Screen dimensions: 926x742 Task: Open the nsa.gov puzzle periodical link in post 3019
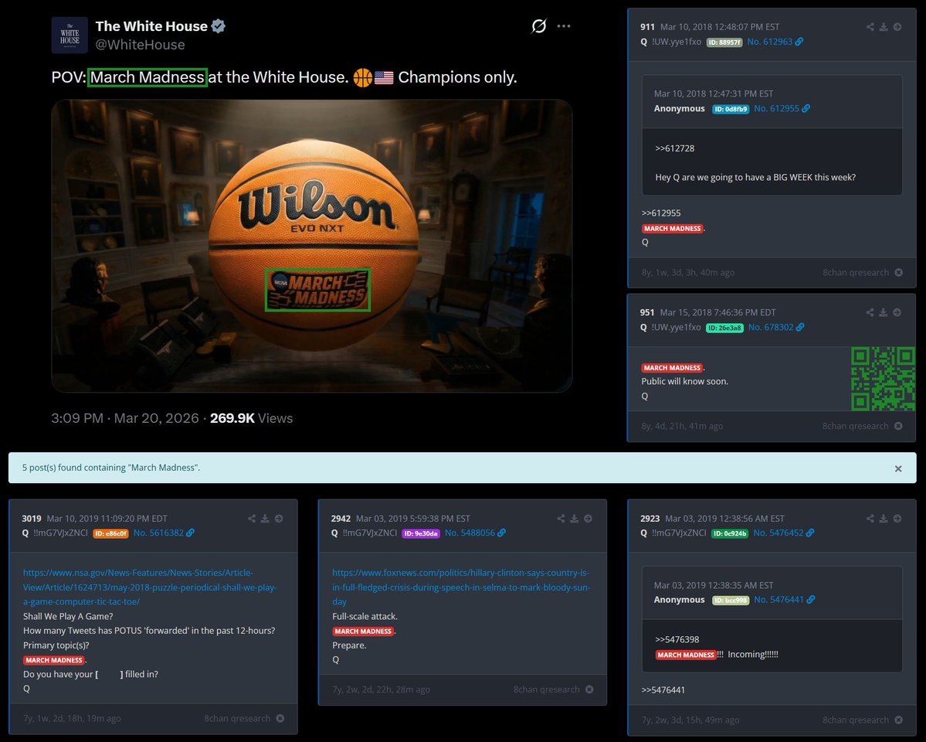coord(149,587)
